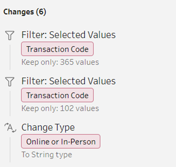Open the second Filter: Selected Values heading
The height and width of the screenshot is (167, 176).
coord(69,81)
